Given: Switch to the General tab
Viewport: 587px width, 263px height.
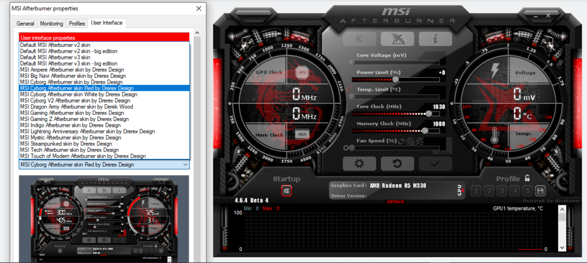Looking at the screenshot, I should click(x=25, y=23).
